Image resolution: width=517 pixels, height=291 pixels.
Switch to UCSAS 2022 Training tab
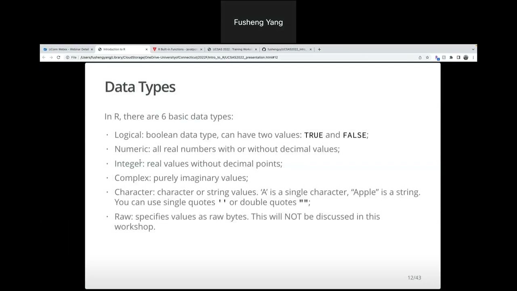click(230, 49)
